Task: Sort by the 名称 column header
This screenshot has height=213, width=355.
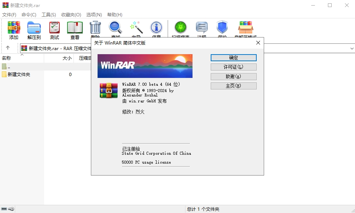Action: click(7, 58)
